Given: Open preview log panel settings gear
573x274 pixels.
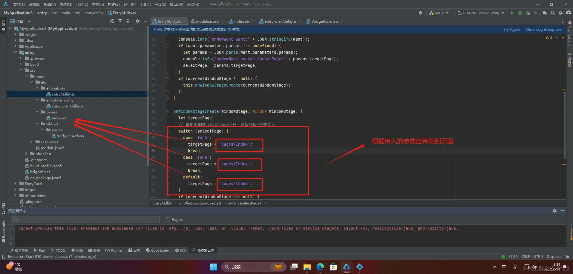Looking at the screenshot, I should coord(555,211).
